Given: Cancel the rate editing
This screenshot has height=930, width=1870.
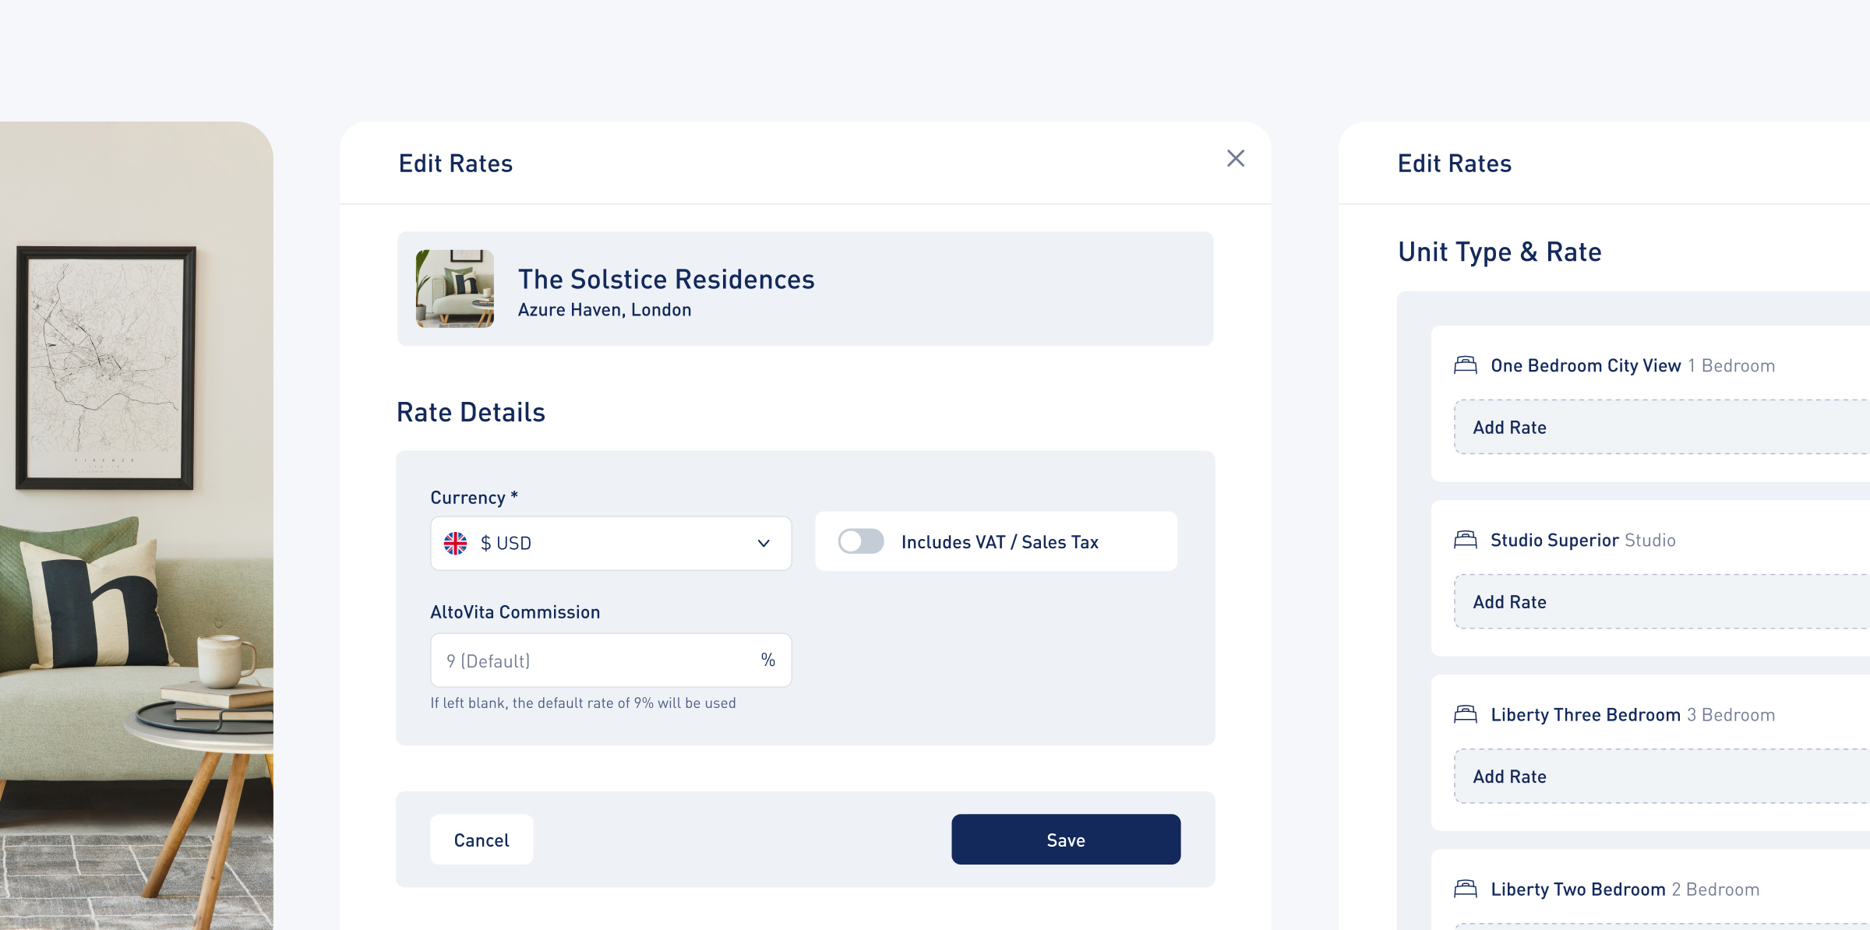Looking at the screenshot, I should pos(481,840).
